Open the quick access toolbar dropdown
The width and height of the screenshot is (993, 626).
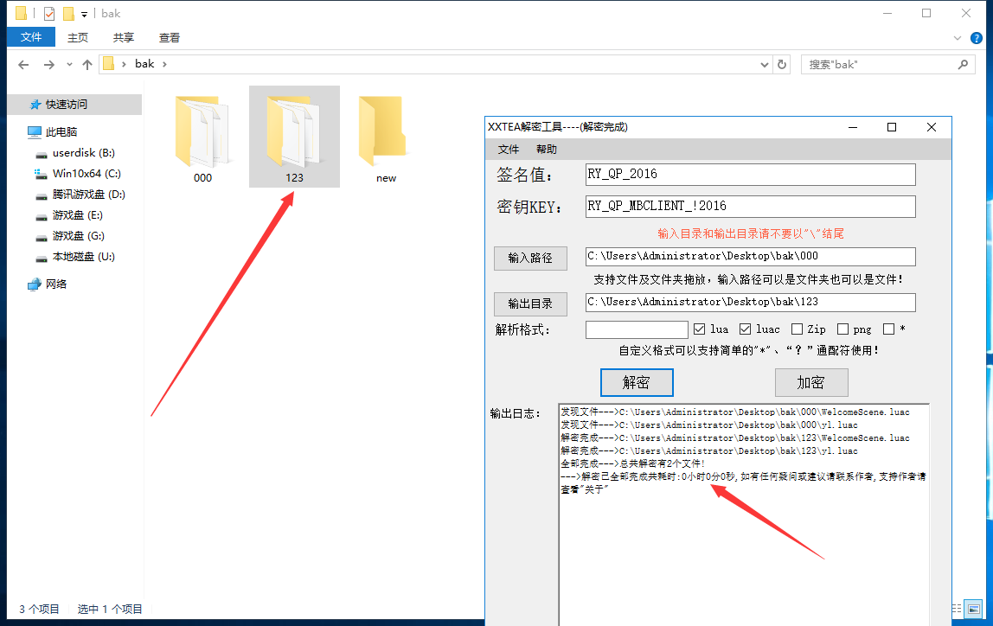point(84,14)
